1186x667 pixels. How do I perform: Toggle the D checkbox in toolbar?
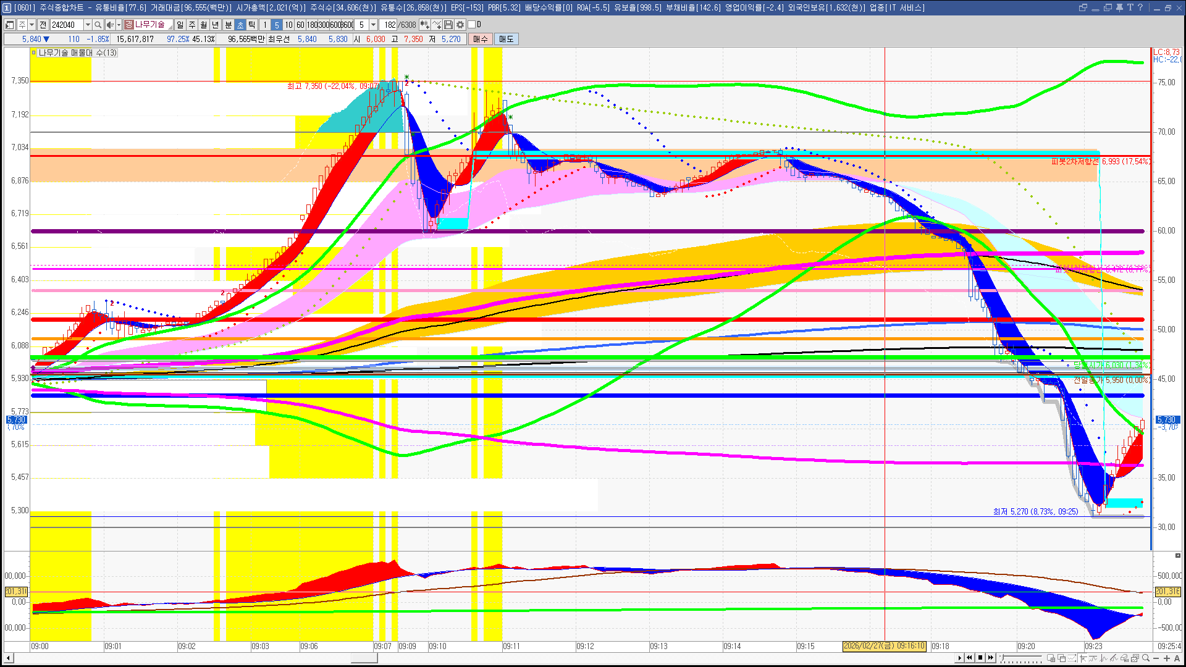pyautogui.click(x=471, y=25)
